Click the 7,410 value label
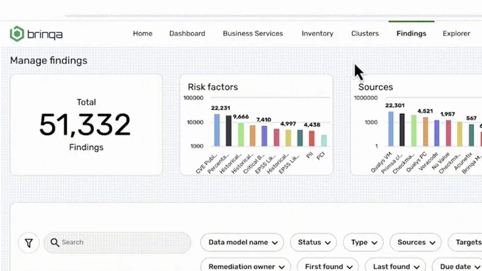Screen dimensions: 482x271 [x=264, y=120]
